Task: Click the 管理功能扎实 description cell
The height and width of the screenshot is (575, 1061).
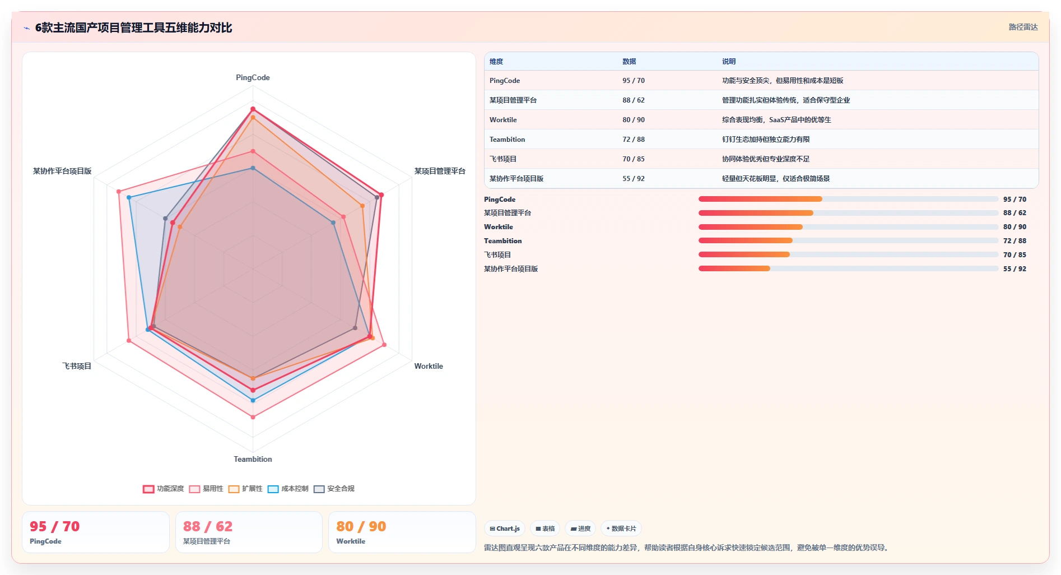Action: [786, 100]
